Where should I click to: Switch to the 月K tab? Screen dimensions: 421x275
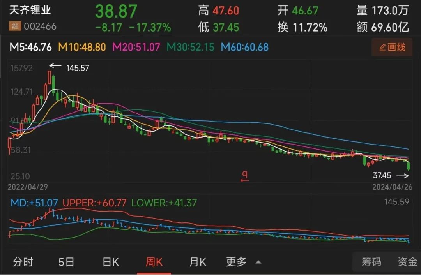[198, 262]
